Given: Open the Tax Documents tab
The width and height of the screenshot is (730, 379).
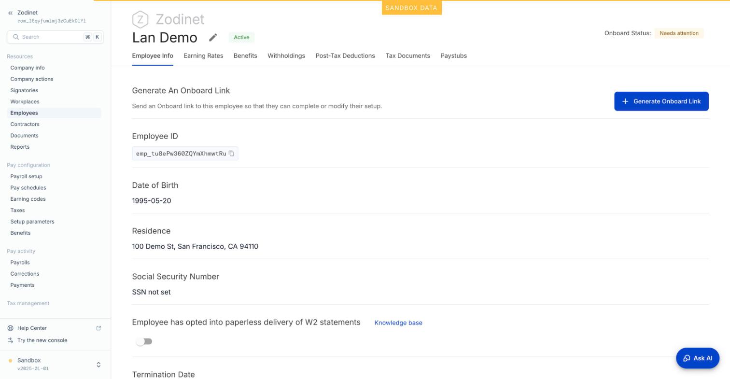Looking at the screenshot, I should 407,56.
